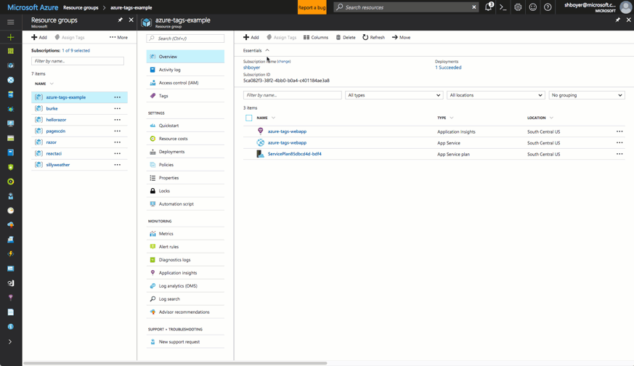Image resolution: width=634 pixels, height=366 pixels.
Task: Click the Move toolbar button
Action: 401,37
